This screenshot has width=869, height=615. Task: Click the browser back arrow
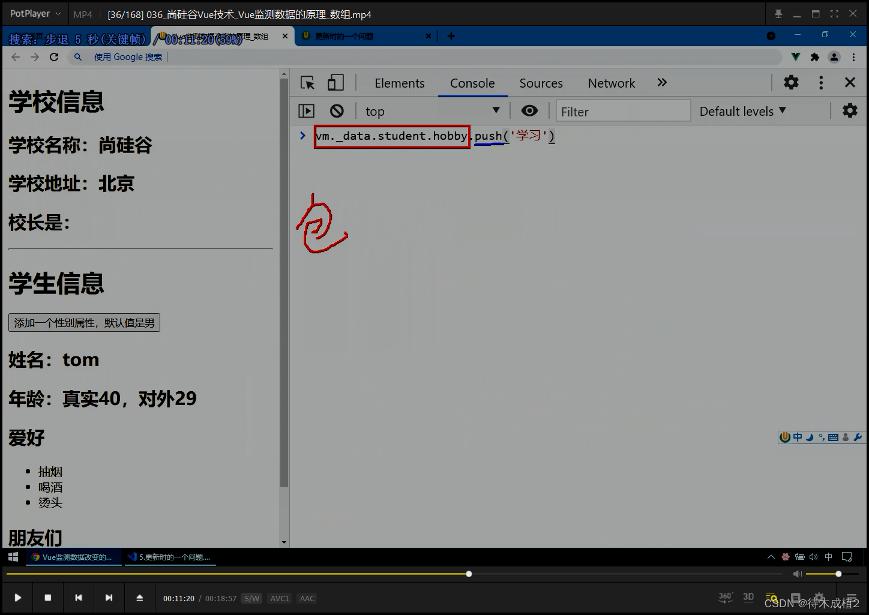(x=16, y=57)
